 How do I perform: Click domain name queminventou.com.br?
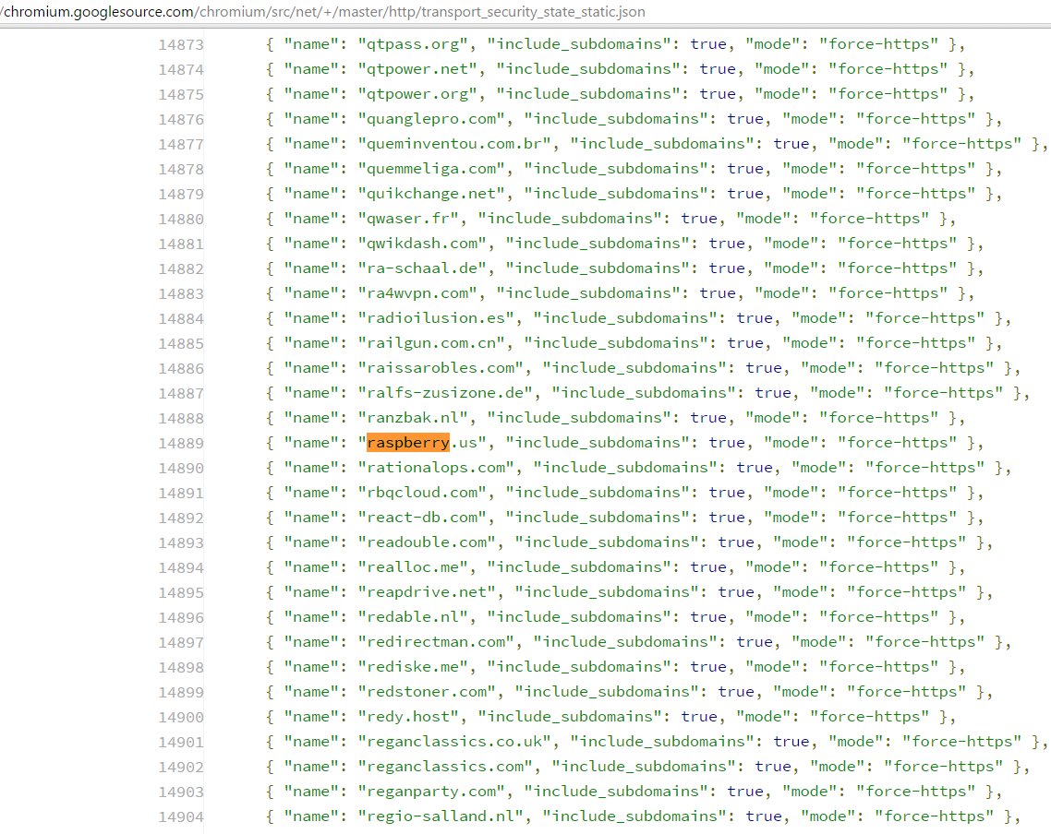[x=454, y=143]
